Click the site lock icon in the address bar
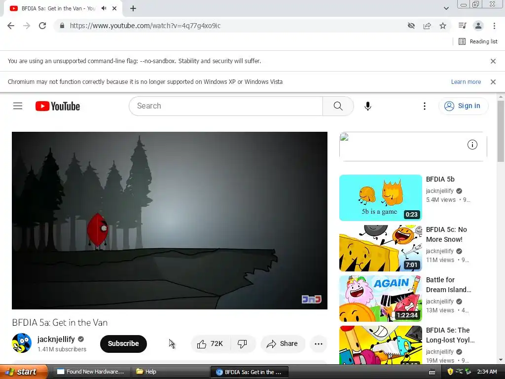505x379 pixels. click(x=62, y=26)
